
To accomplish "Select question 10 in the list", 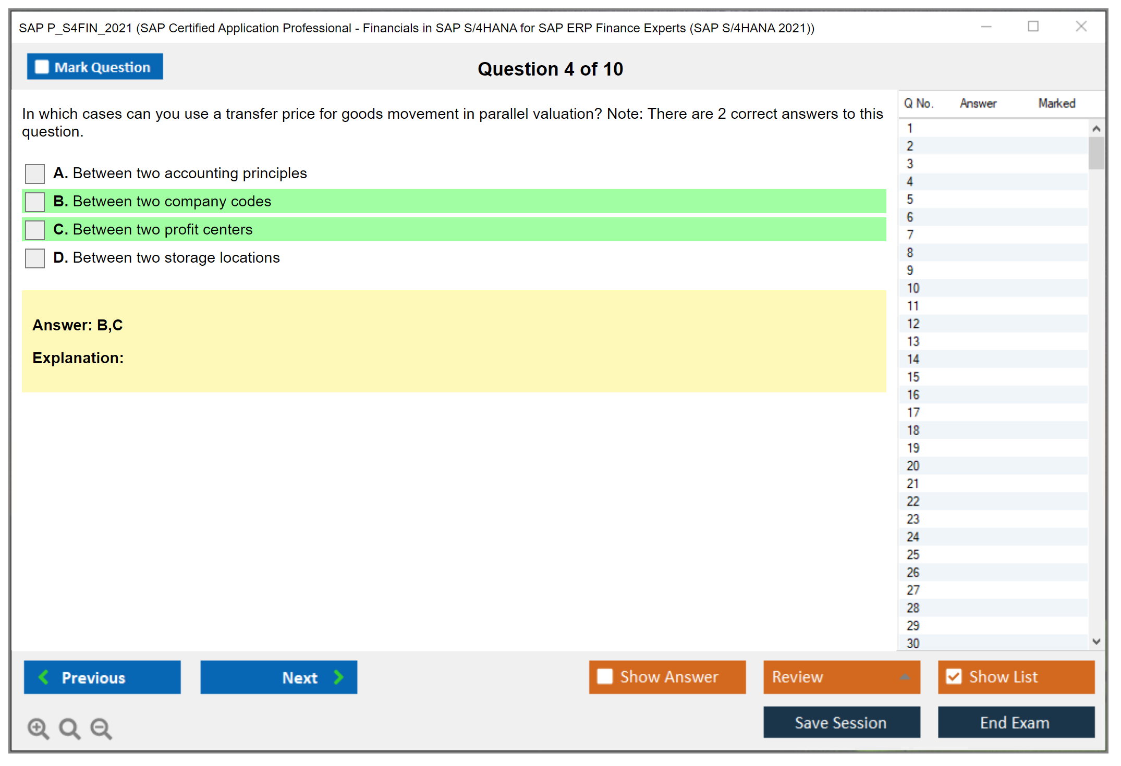I will [x=913, y=288].
